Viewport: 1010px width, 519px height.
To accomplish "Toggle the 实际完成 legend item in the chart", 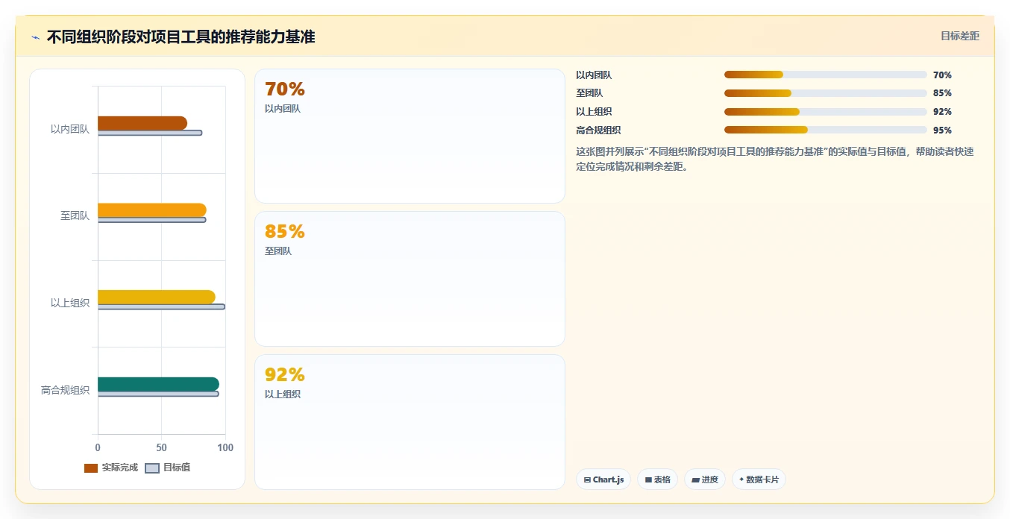I will coord(111,468).
